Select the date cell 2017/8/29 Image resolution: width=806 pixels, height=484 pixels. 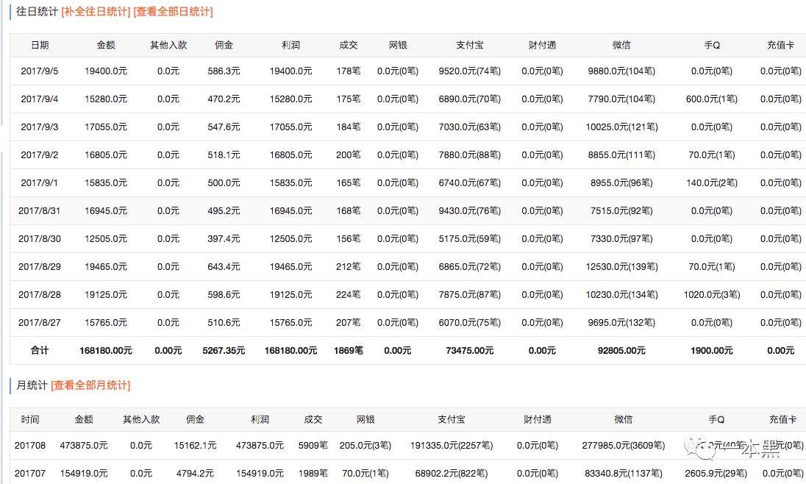click(x=40, y=266)
